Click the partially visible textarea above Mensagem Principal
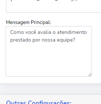The height and width of the screenshot is (104, 101). pos(53,6)
